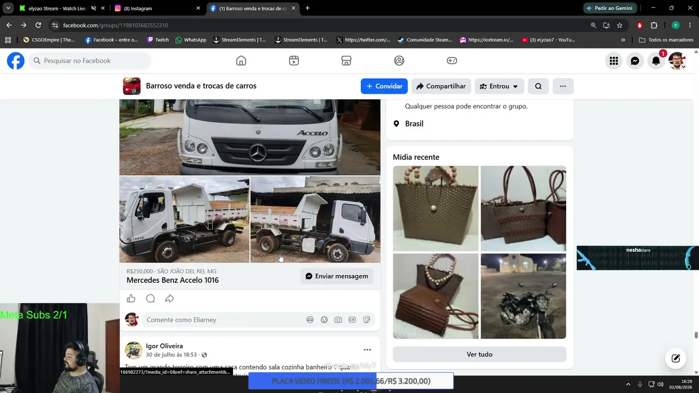Open Igor Oliveira's profile link
Screen dimensions: 699x393
point(164,346)
